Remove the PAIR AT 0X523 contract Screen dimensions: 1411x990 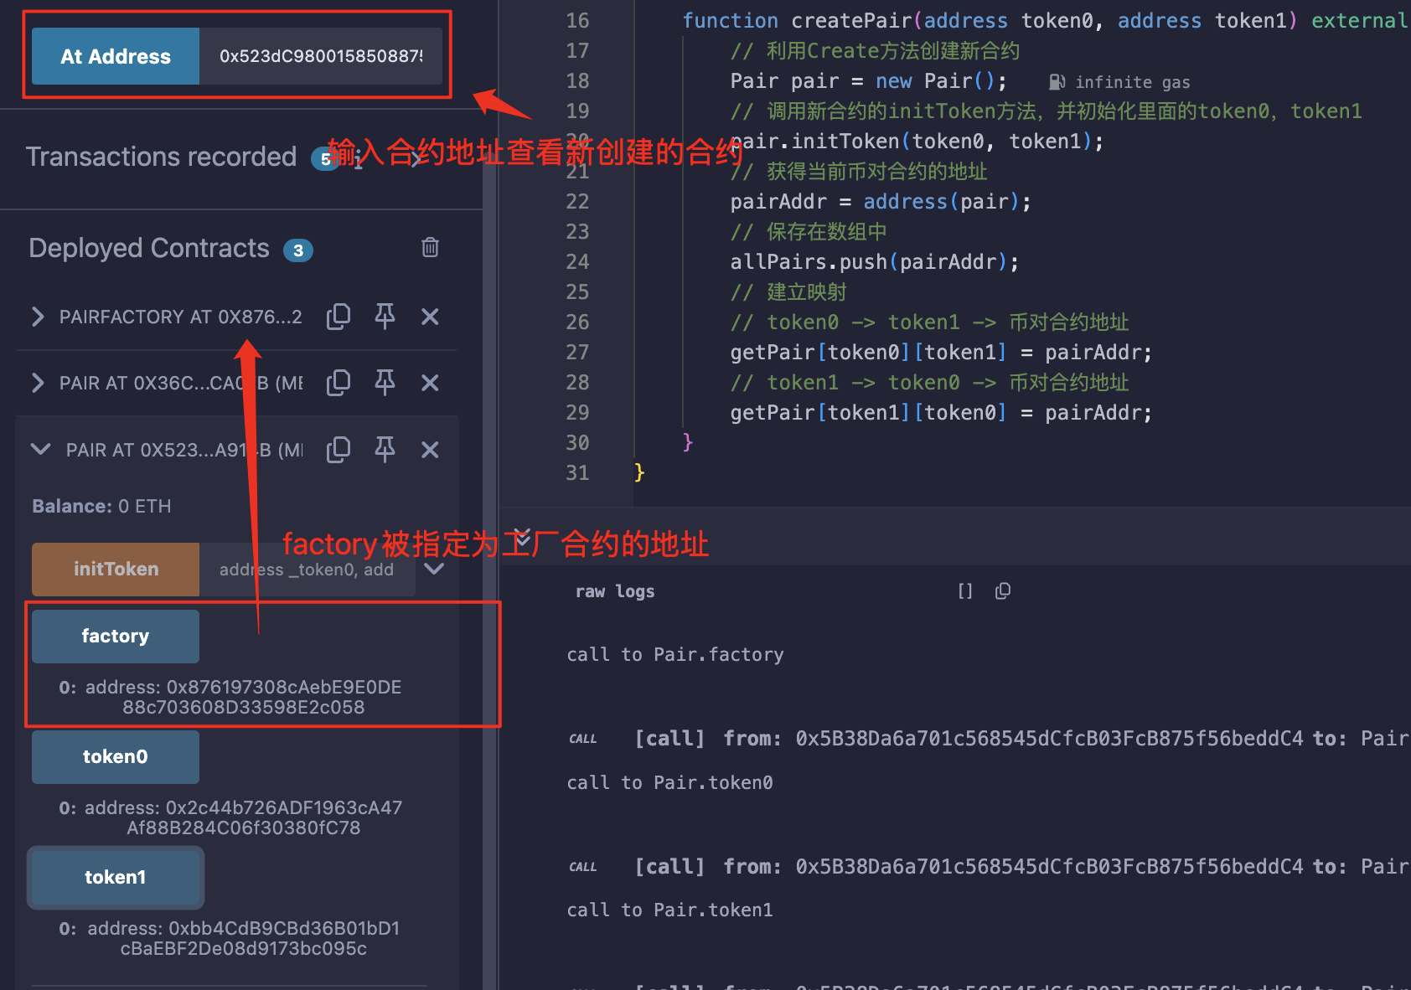[430, 450]
